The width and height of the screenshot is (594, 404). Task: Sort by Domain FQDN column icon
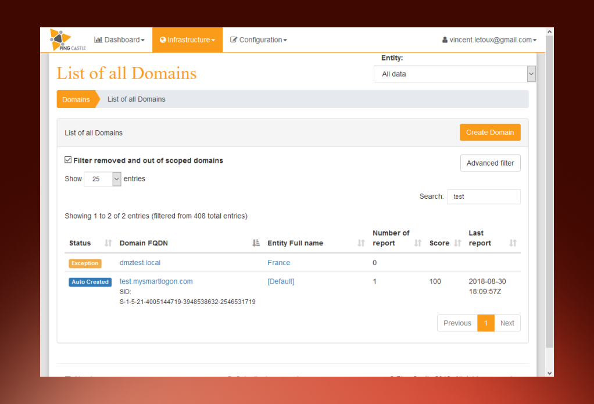coord(256,243)
